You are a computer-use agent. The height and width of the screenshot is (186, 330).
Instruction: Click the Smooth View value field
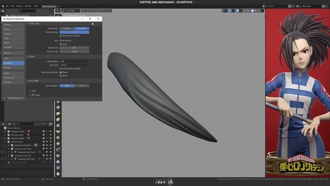[x=74, y=48]
